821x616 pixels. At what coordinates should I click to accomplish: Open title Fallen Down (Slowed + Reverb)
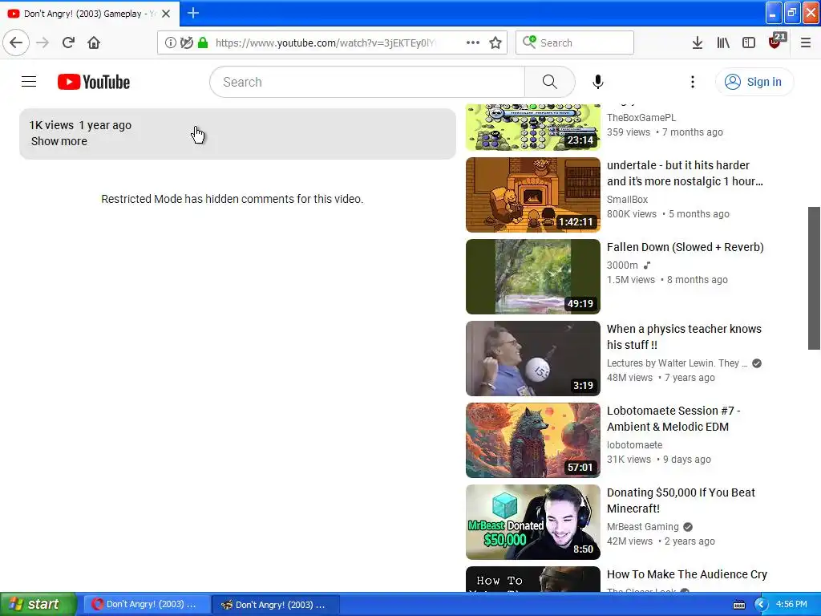pyautogui.click(x=685, y=247)
